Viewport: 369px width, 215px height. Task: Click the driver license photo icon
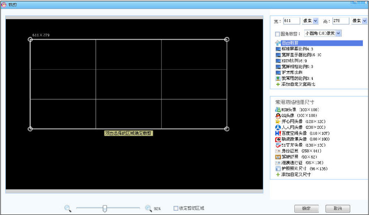click(x=278, y=157)
